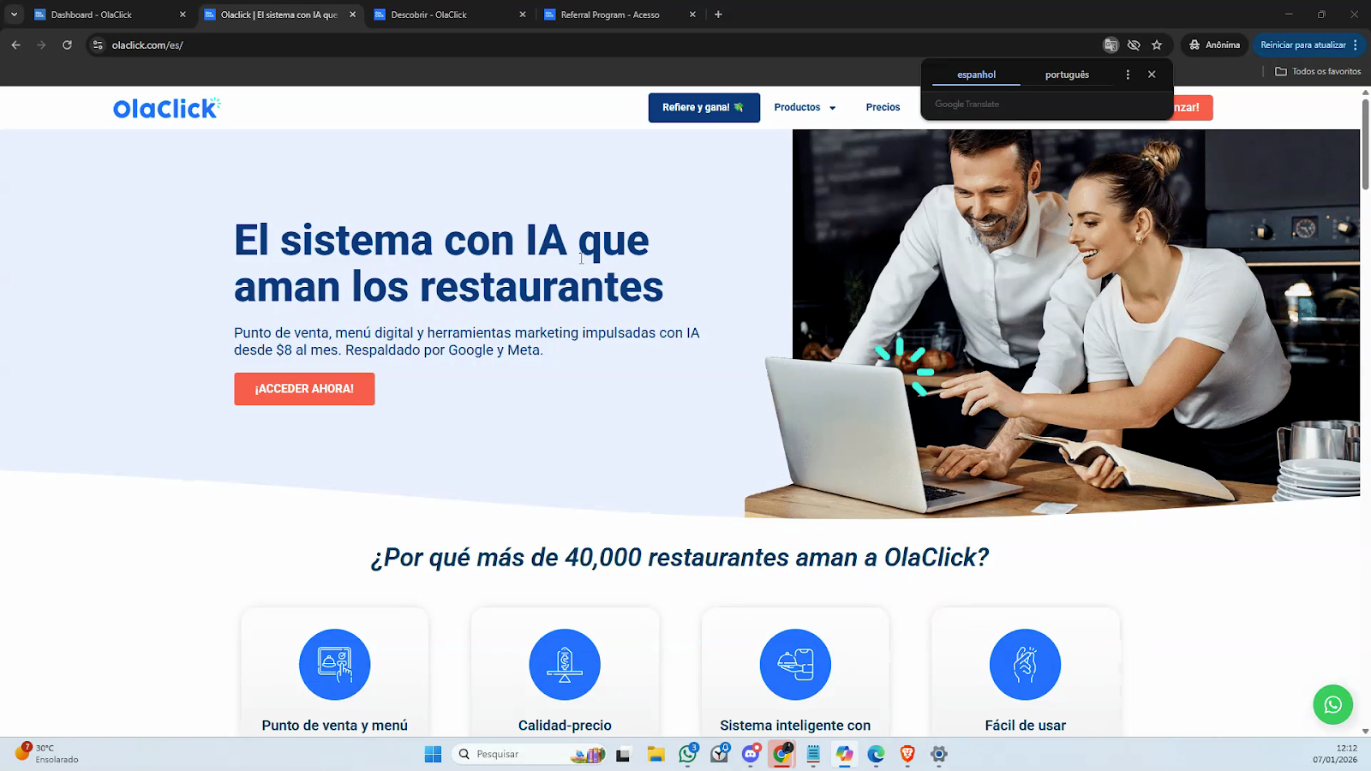Bookmark this page with the star icon
The image size is (1371, 771).
tap(1157, 45)
